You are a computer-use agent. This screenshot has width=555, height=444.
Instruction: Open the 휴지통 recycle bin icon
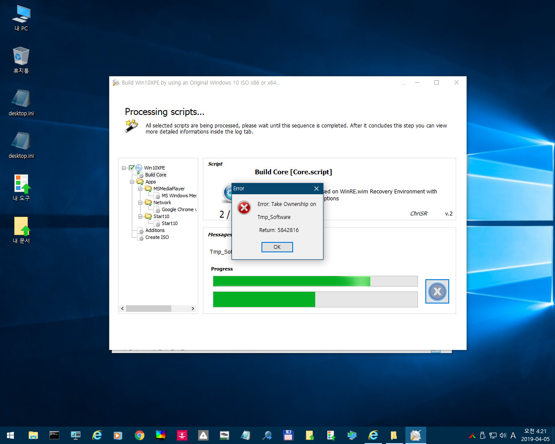(x=21, y=60)
